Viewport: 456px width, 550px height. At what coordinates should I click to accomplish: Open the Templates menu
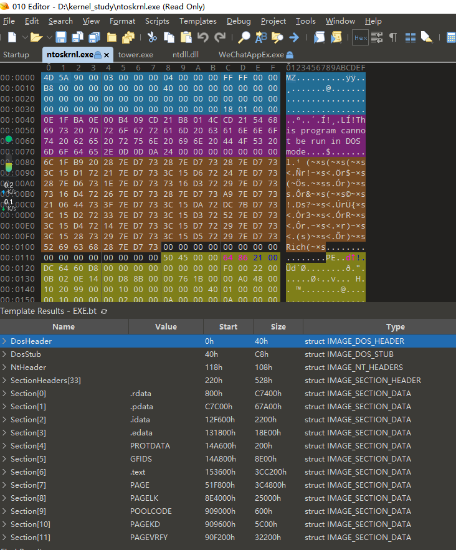(x=198, y=21)
